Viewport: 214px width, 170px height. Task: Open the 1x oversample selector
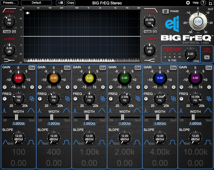pyautogui.click(x=207, y=57)
